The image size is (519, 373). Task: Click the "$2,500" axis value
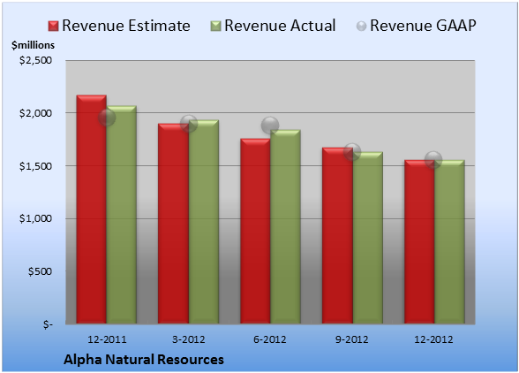click(35, 60)
